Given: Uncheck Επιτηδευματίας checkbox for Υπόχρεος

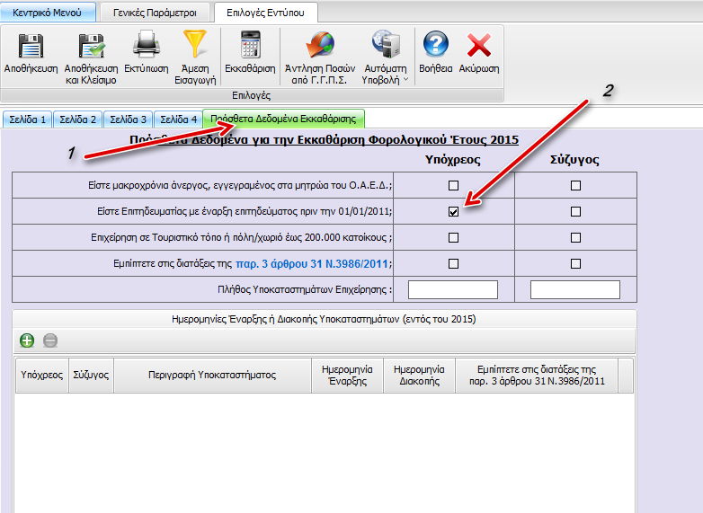Looking at the screenshot, I should [x=453, y=212].
